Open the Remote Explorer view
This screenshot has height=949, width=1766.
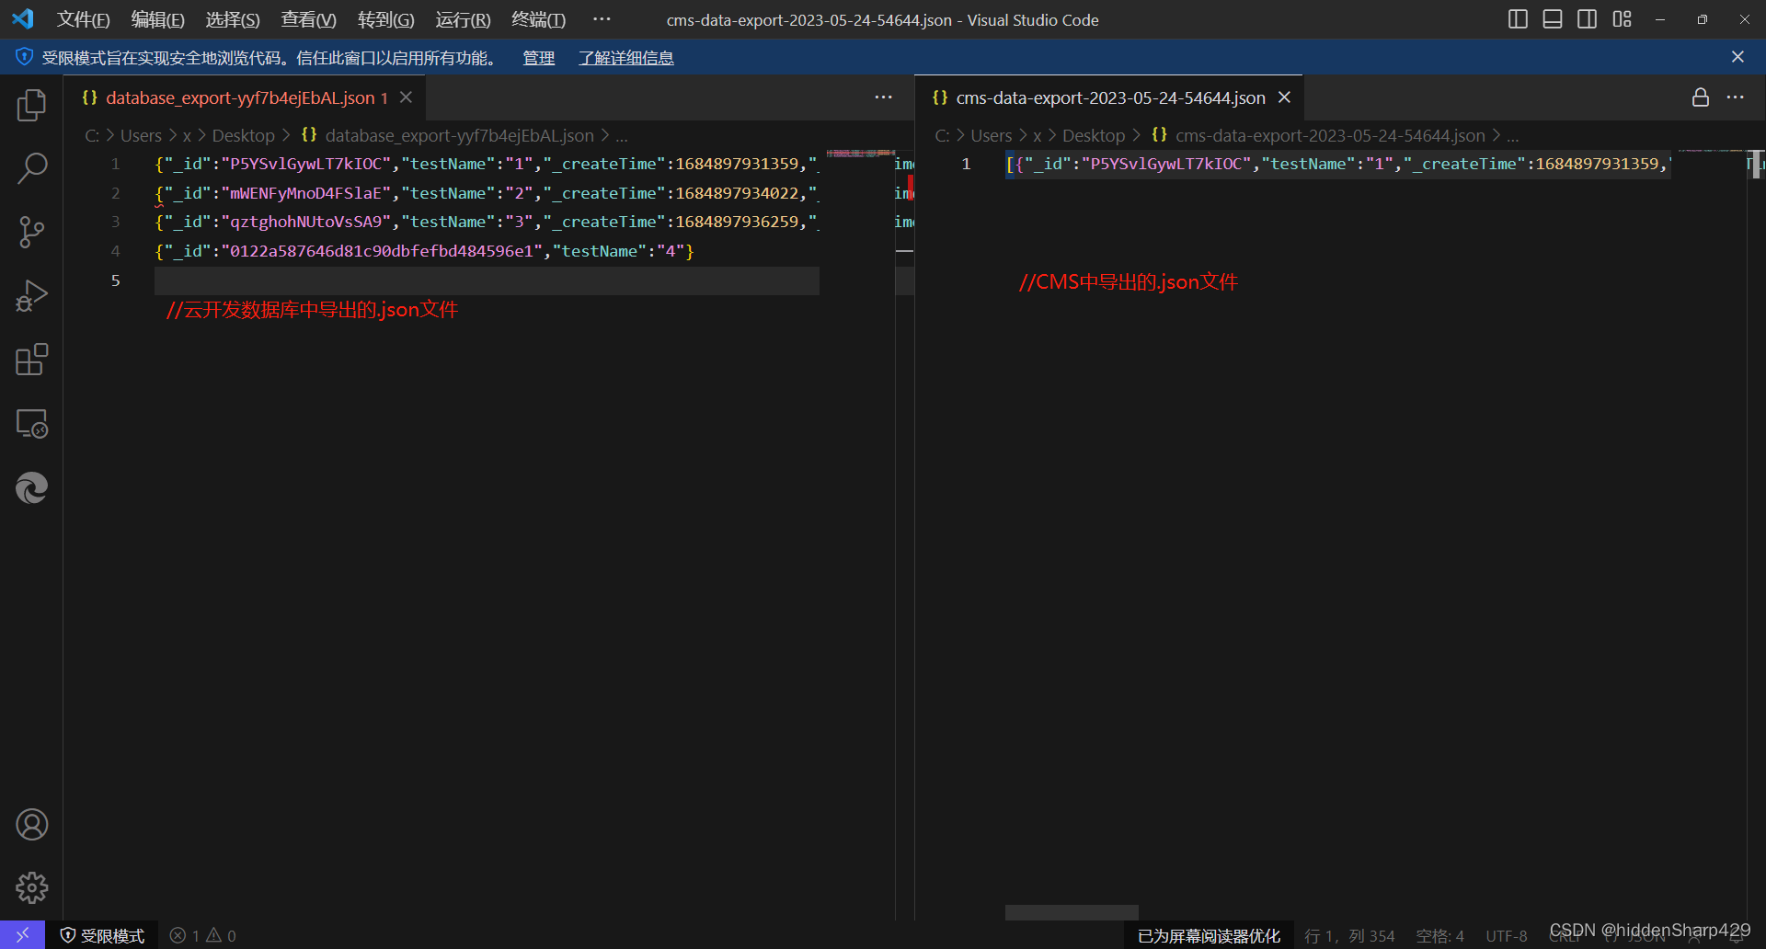point(31,423)
